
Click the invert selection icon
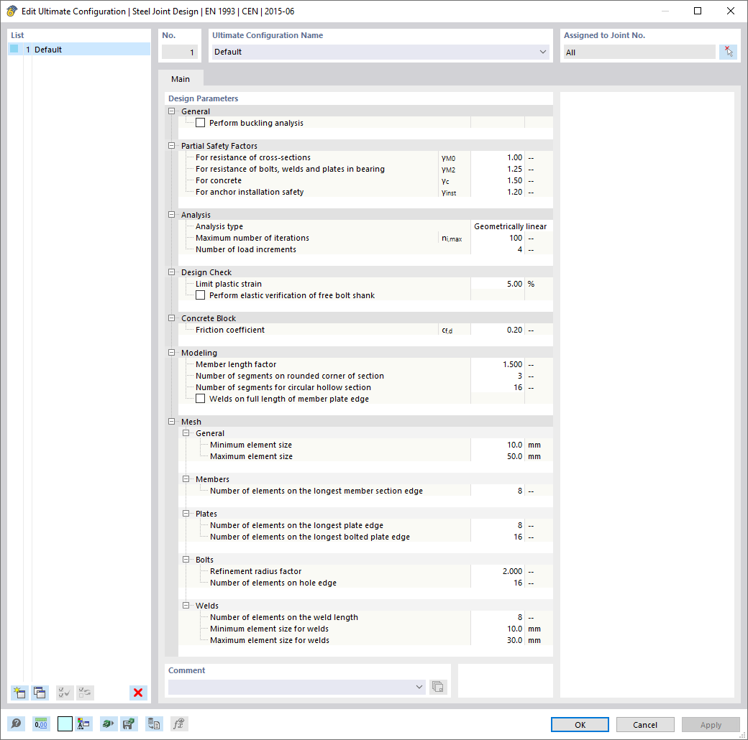86,693
